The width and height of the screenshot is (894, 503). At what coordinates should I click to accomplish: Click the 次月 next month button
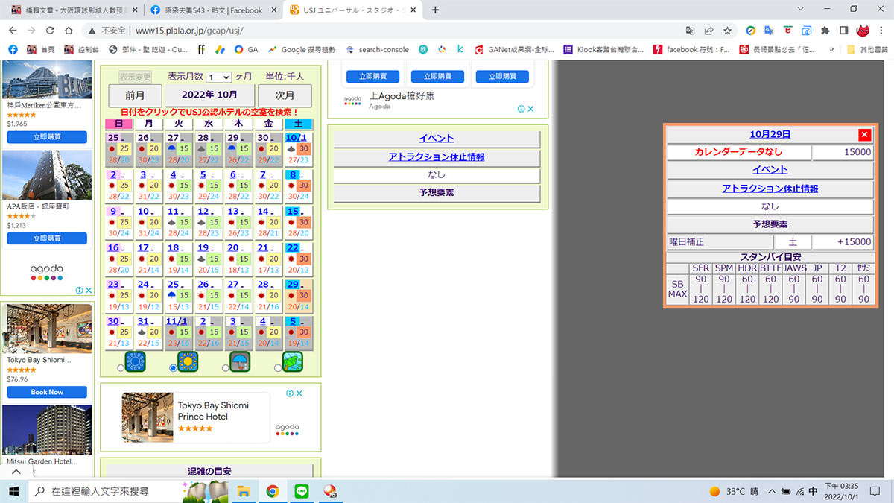(285, 95)
